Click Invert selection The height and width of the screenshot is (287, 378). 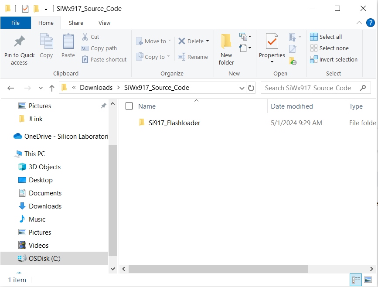tap(334, 59)
